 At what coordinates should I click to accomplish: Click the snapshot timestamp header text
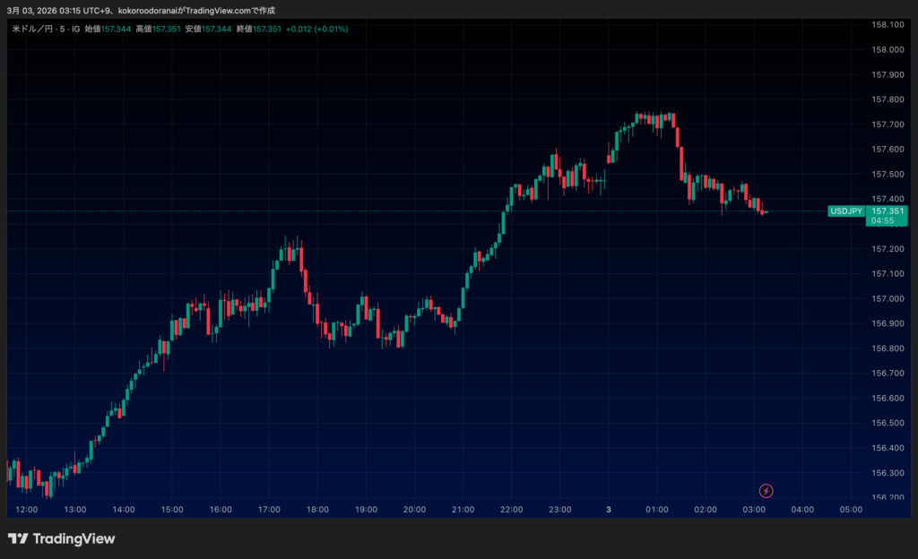(141, 10)
